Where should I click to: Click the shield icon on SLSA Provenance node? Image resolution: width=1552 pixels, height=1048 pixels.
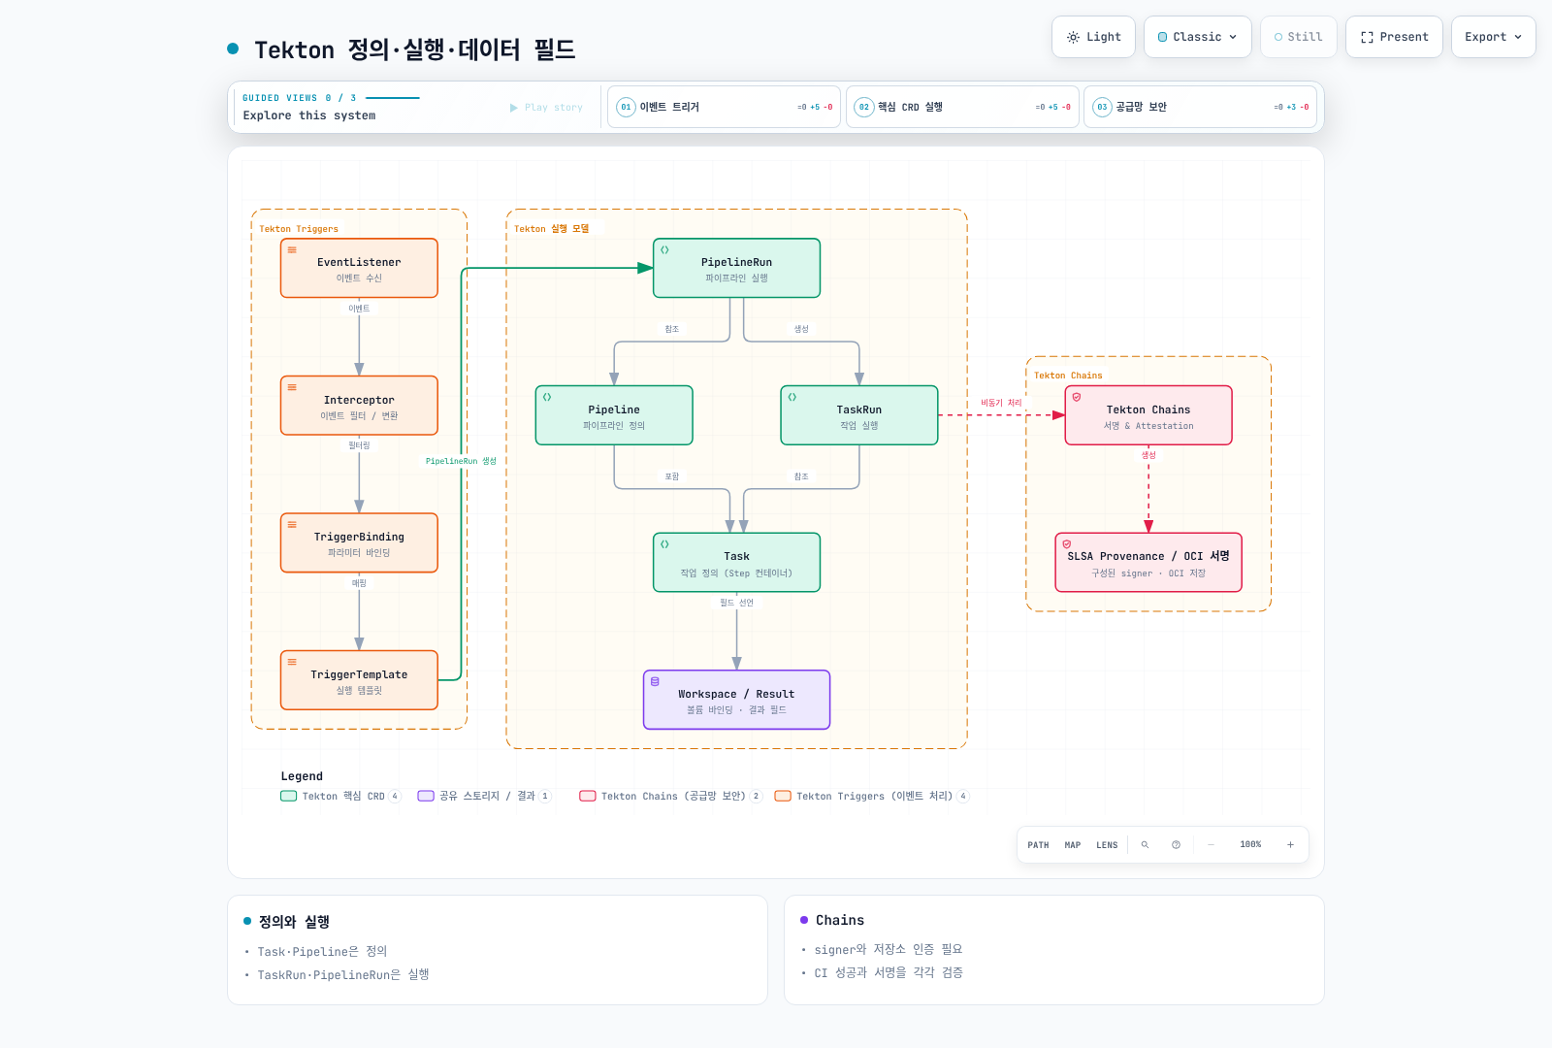[x=1067, y=544]
